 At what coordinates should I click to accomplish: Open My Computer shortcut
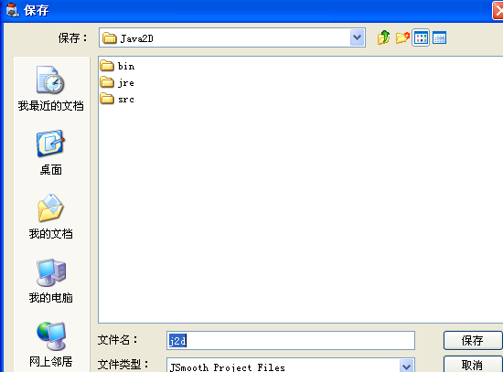[50, 281]
